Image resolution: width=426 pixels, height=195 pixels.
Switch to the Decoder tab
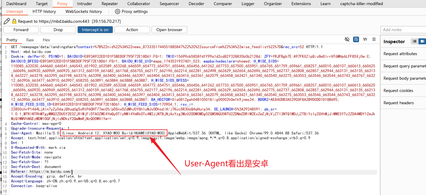pos(196,4)
